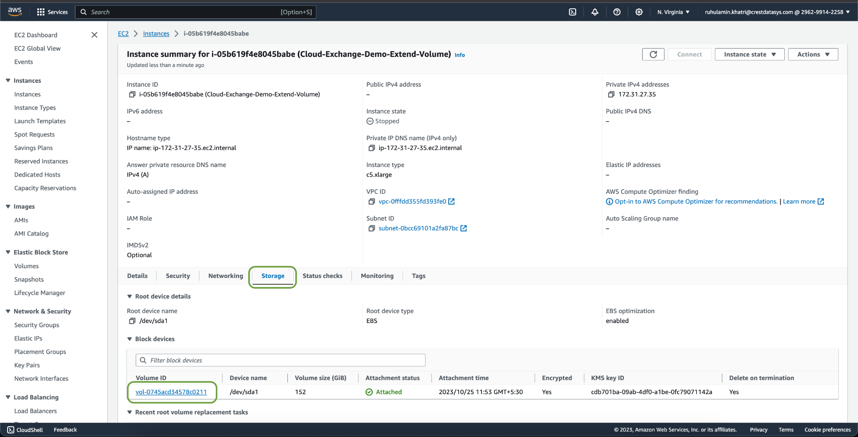Open the Instance state dropdown
The image size is (858, 437).
tap(749, 54)
